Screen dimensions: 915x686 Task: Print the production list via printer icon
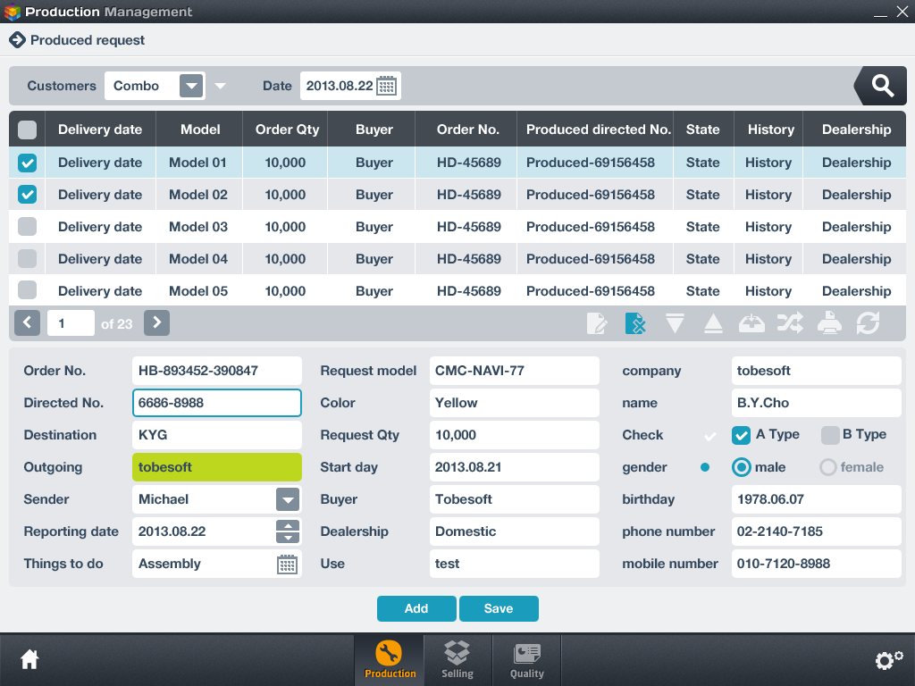pyautogui.click(x=829, y=323)
